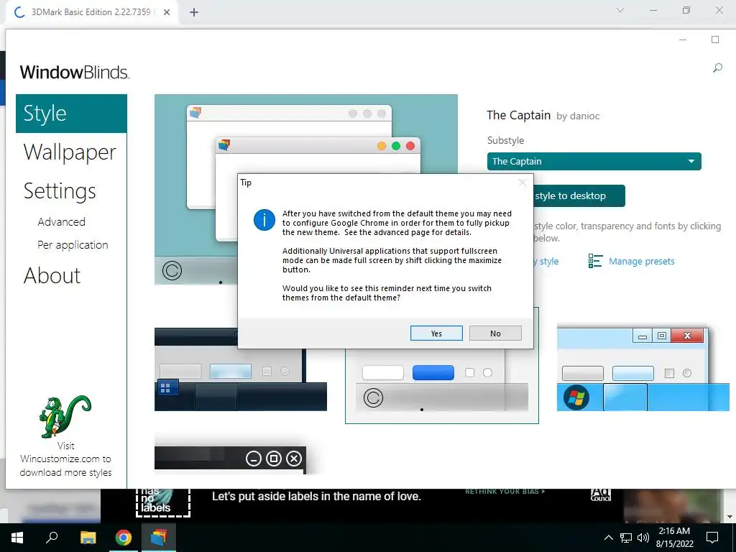Click WindowBlinds taskbar icon
This screenshot has height=552, width=736.
click(159, 538)
